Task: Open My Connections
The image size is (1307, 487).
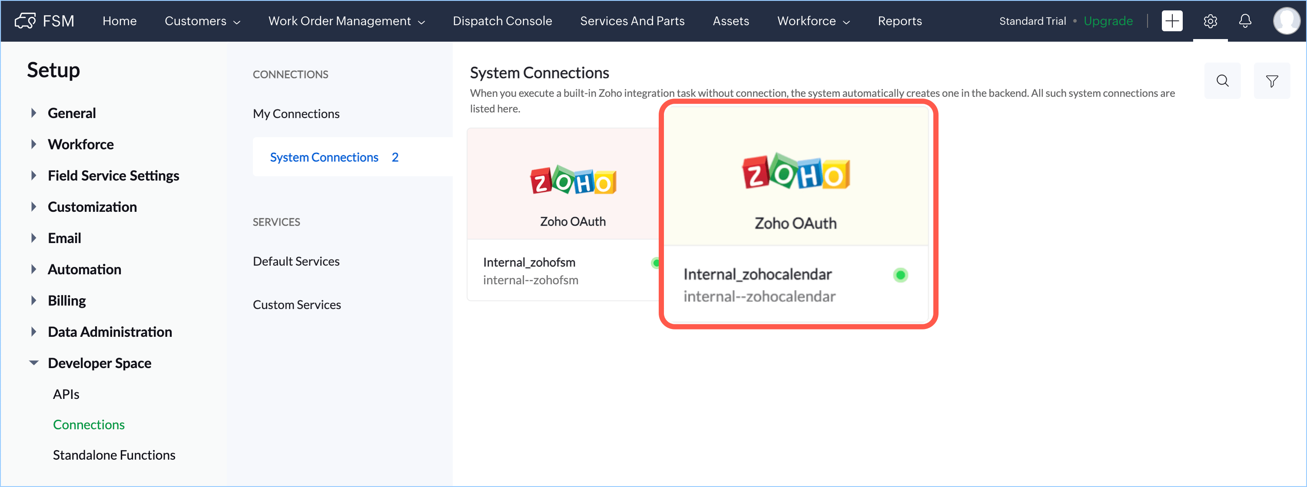Action: [x=296, y=114]
